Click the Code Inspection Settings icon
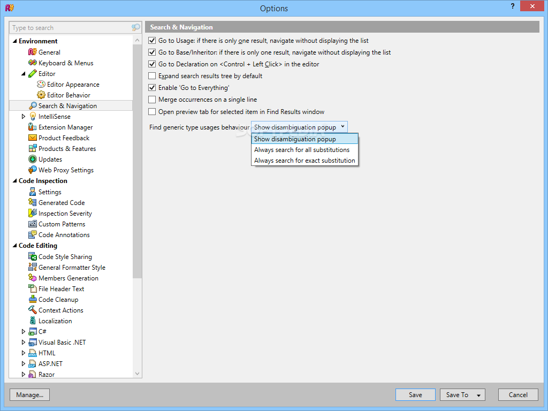 click(x=32, y=192)
